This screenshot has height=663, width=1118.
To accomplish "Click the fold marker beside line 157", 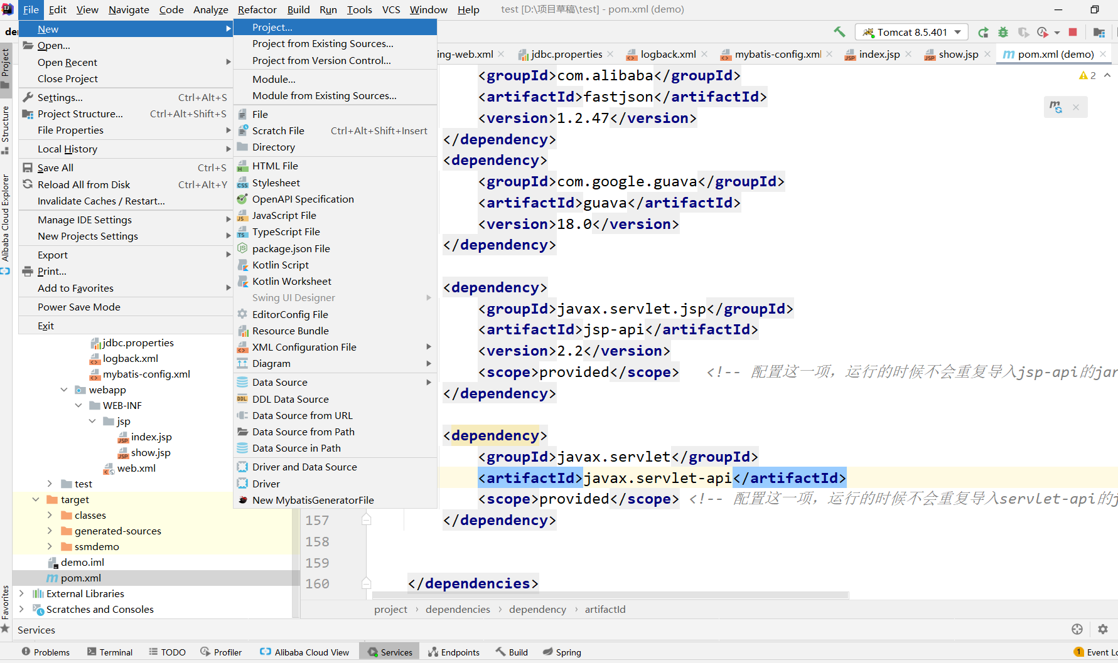I will coord(367,519).
